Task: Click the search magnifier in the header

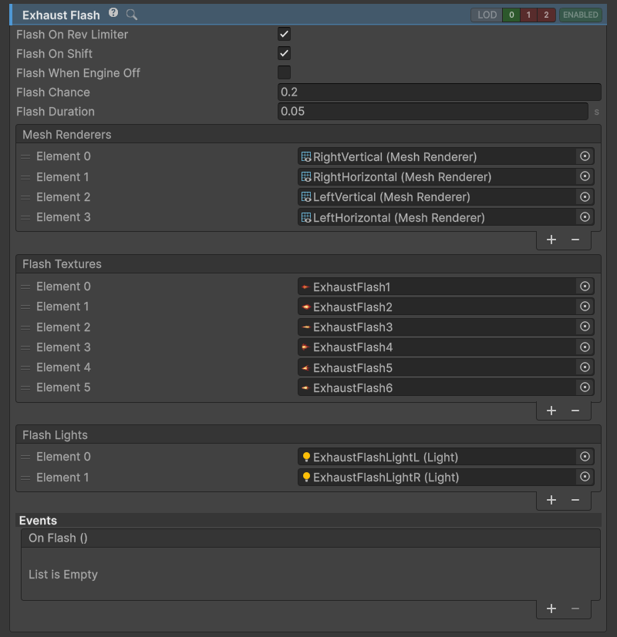Action: 131,15
